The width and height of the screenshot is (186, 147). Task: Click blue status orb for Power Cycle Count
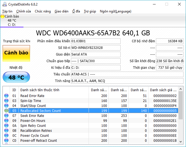[x=6, y=136]
